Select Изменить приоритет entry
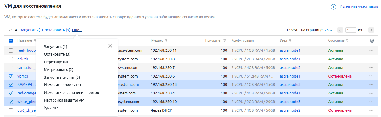This screenshot has width=381, height=117. [x=63, y=85]
